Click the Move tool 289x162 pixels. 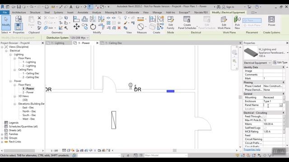pos(76,27)
